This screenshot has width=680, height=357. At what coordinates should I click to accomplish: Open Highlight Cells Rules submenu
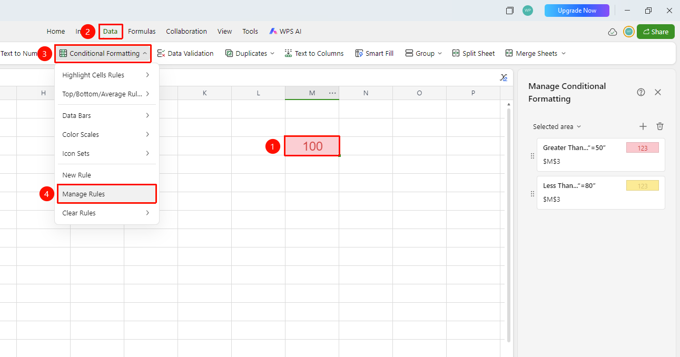point(107,75)
